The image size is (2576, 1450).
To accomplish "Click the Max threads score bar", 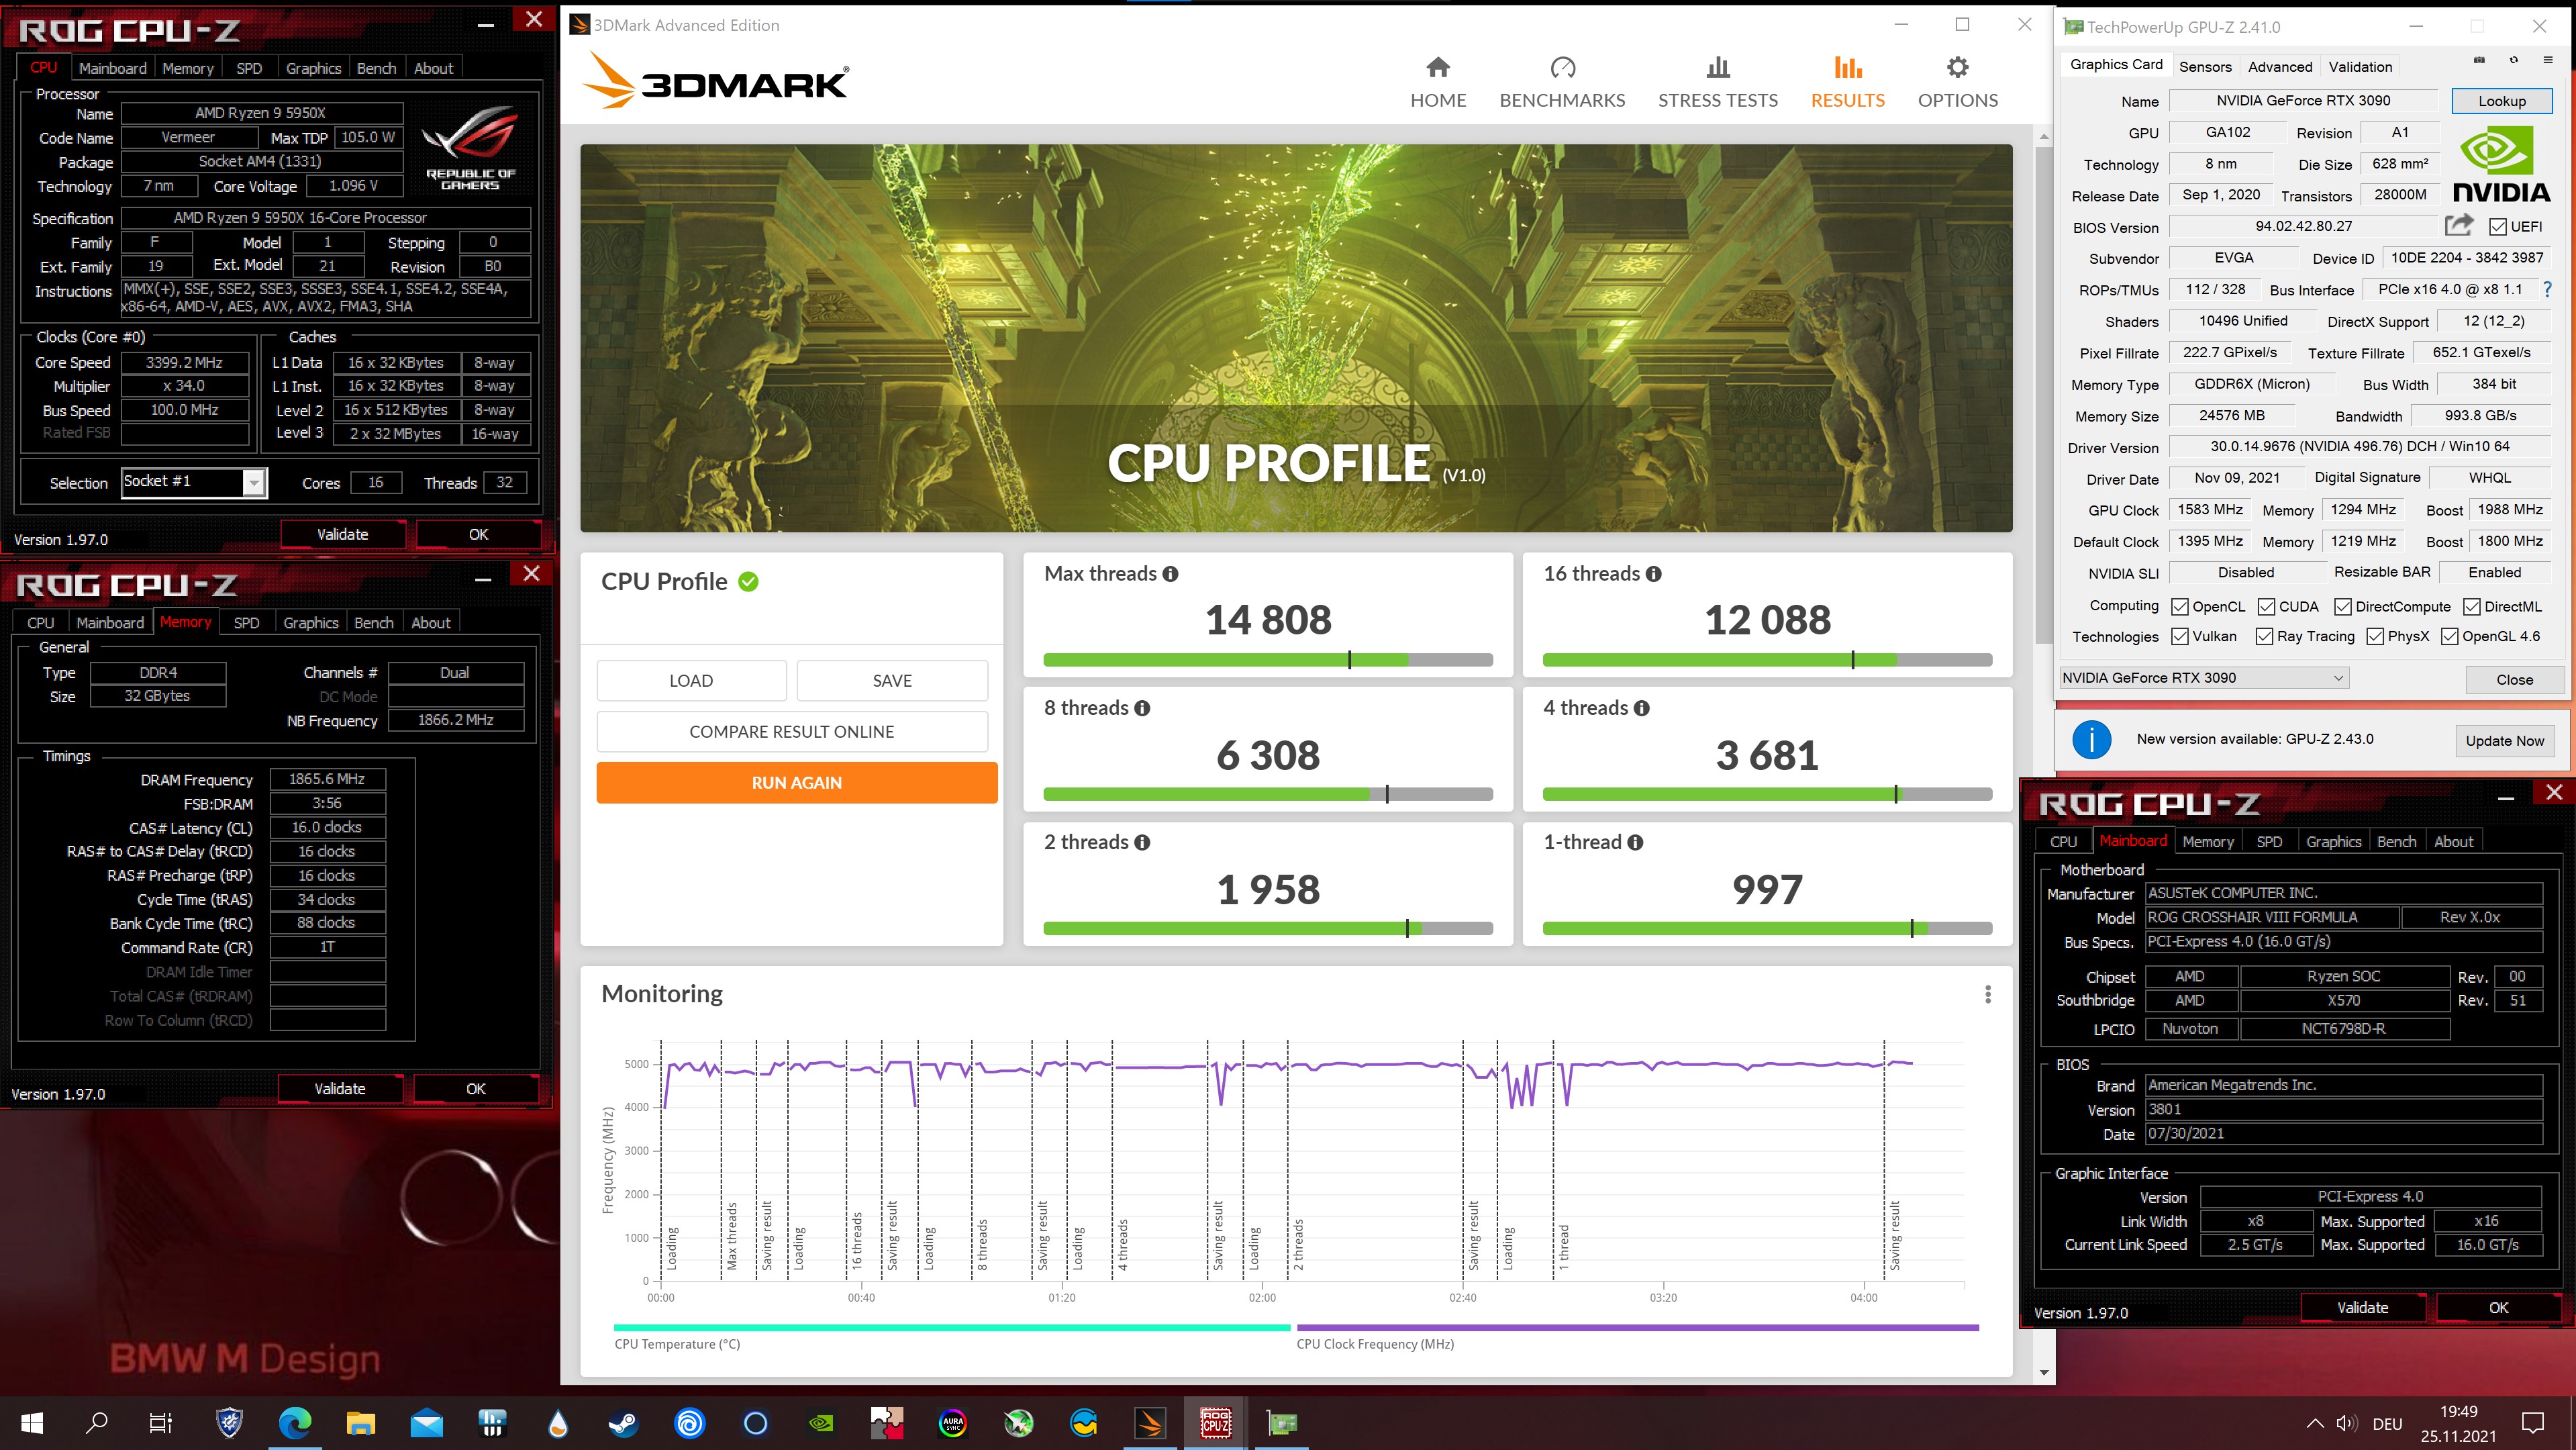I will (1267, 660).
